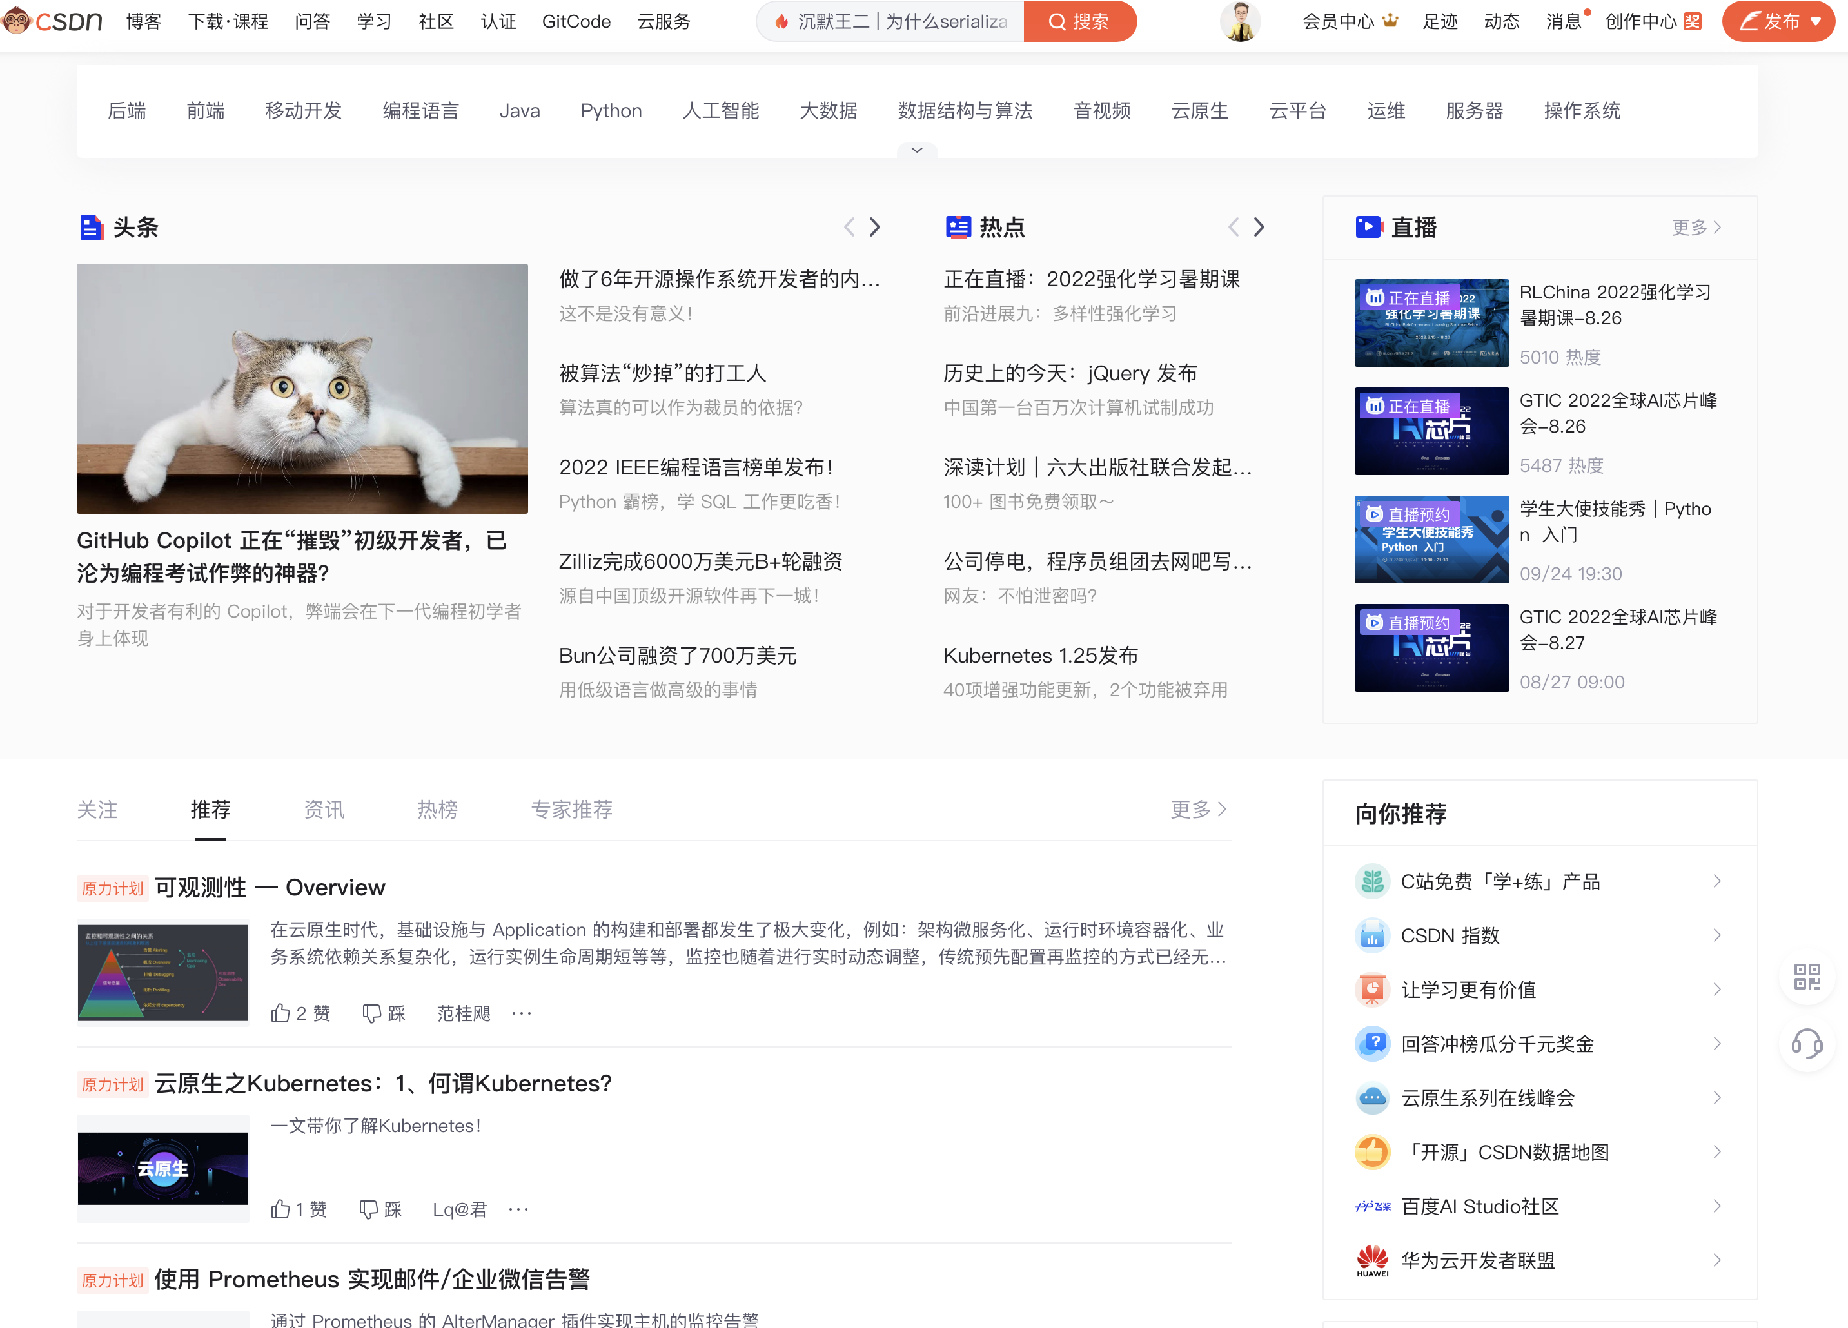Open the 博客 menu

144,21
